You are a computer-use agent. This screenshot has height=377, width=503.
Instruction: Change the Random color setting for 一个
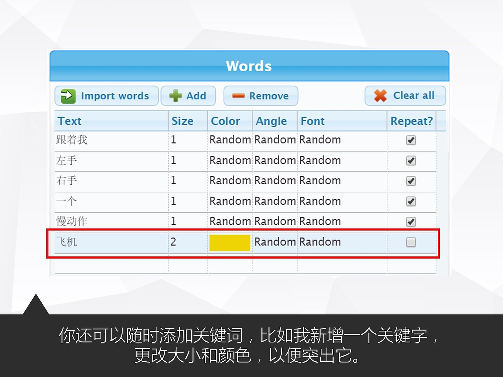pyautogui.click(x=230, y=201)
